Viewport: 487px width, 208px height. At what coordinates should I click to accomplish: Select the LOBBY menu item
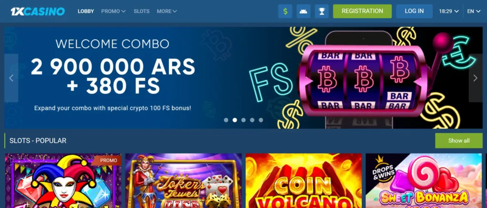point(86,11)
